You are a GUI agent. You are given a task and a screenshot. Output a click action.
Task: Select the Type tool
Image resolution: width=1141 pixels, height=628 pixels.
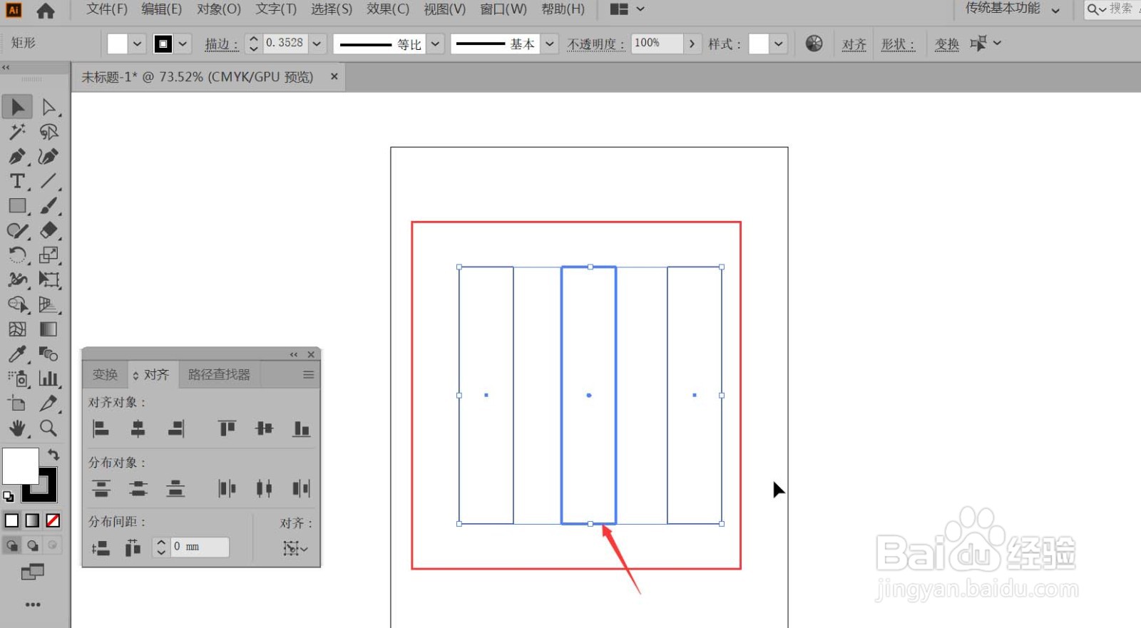pos(17,181)
